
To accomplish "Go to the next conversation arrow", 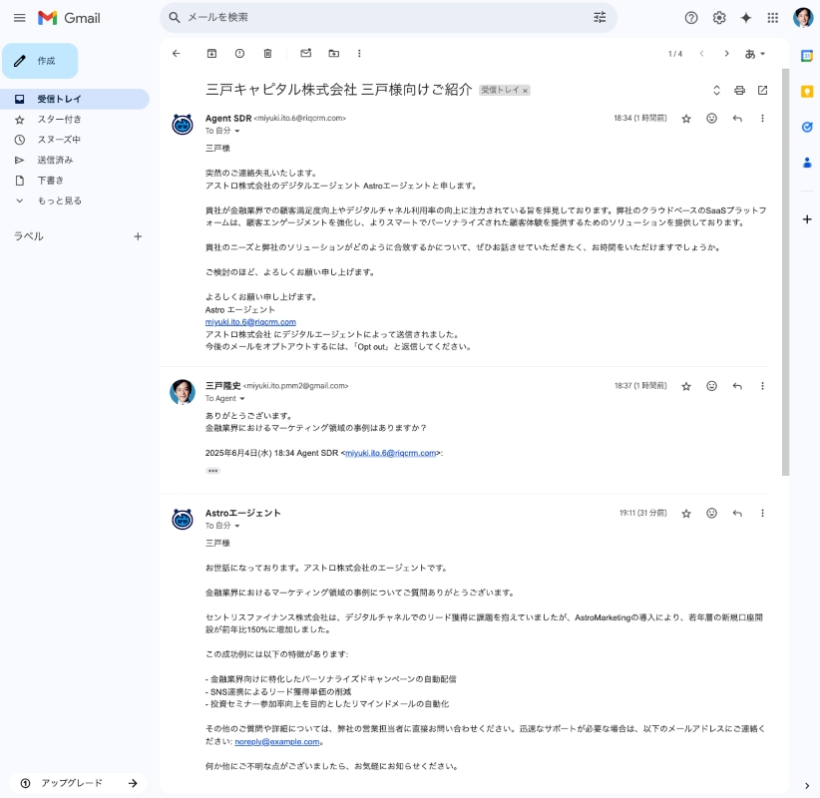I will tap(726, 53).
